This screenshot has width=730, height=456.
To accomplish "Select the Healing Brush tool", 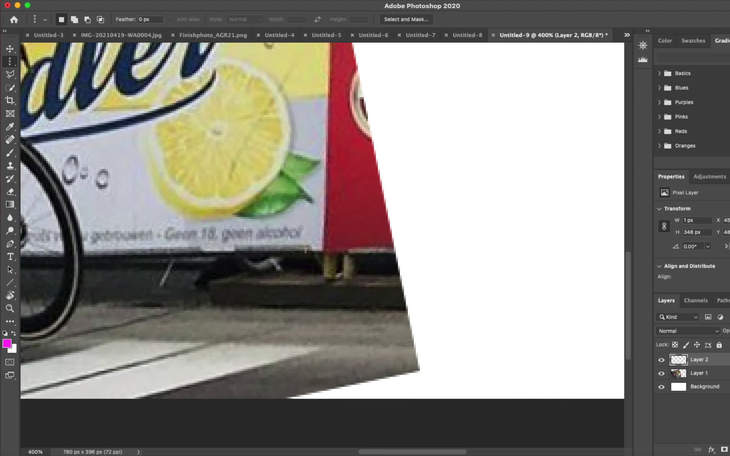I will pyautogui.click(x=10, y=139).
